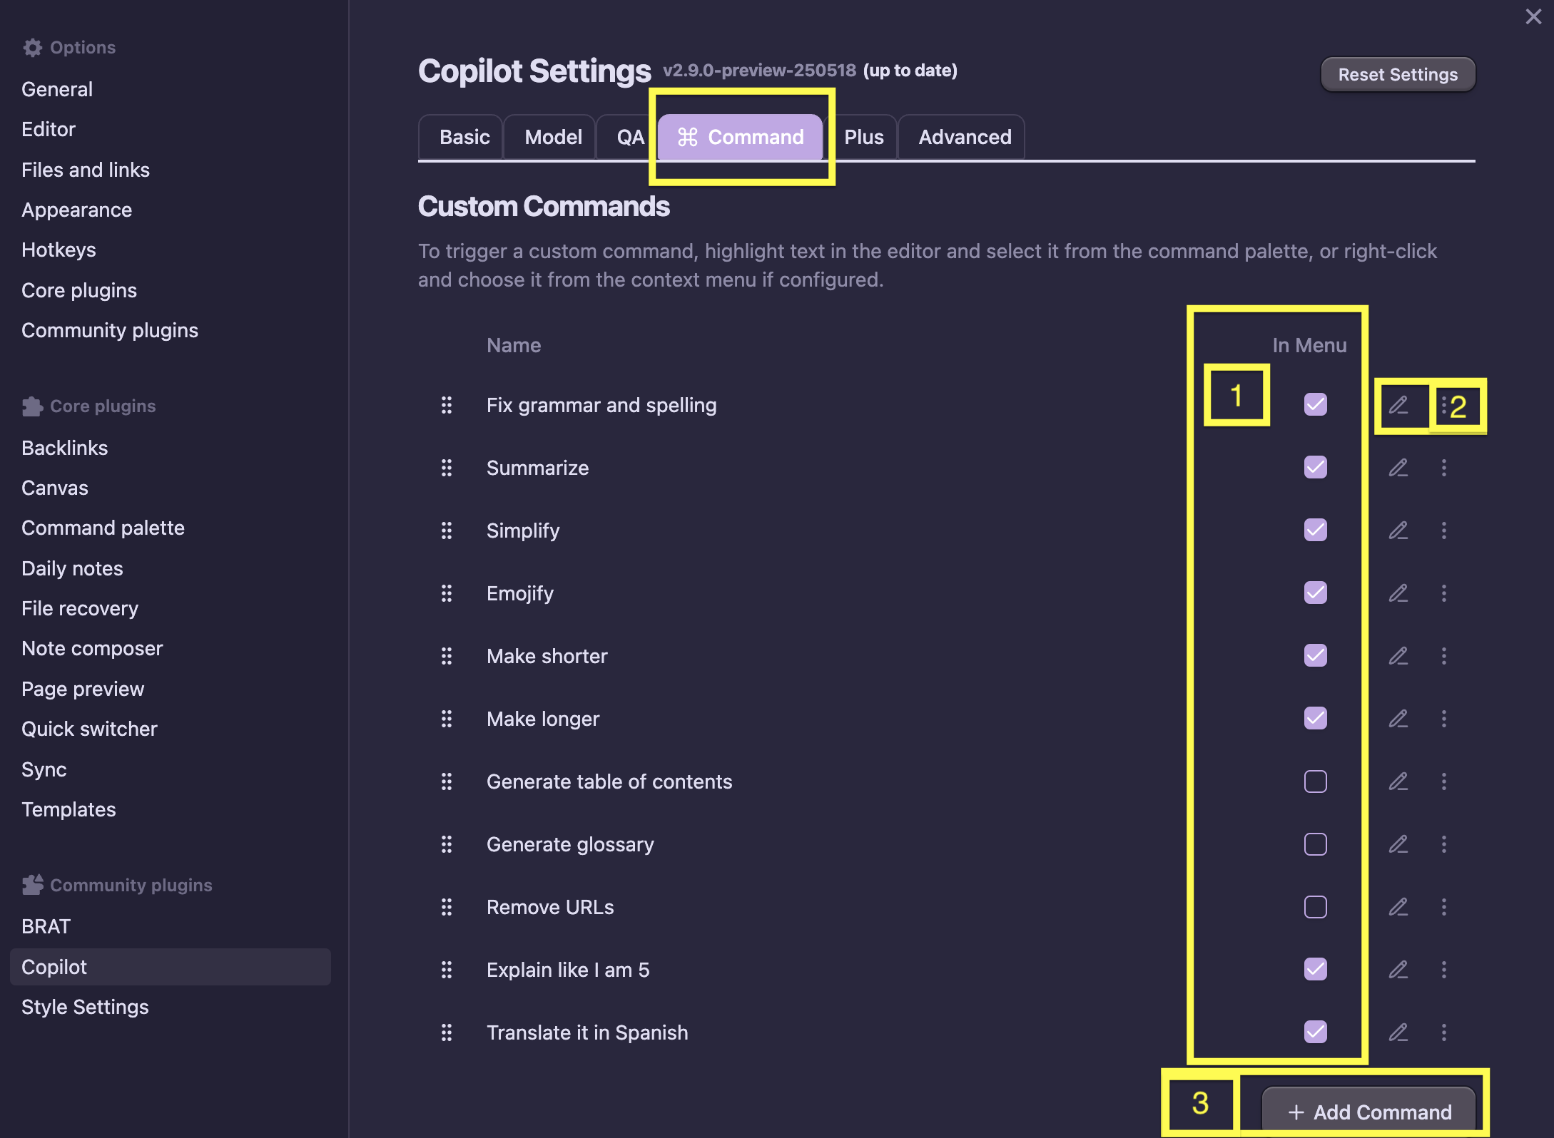Open more options menu for Simplify
This screenshot has height=1138, width=1554.
point(1444,530)
